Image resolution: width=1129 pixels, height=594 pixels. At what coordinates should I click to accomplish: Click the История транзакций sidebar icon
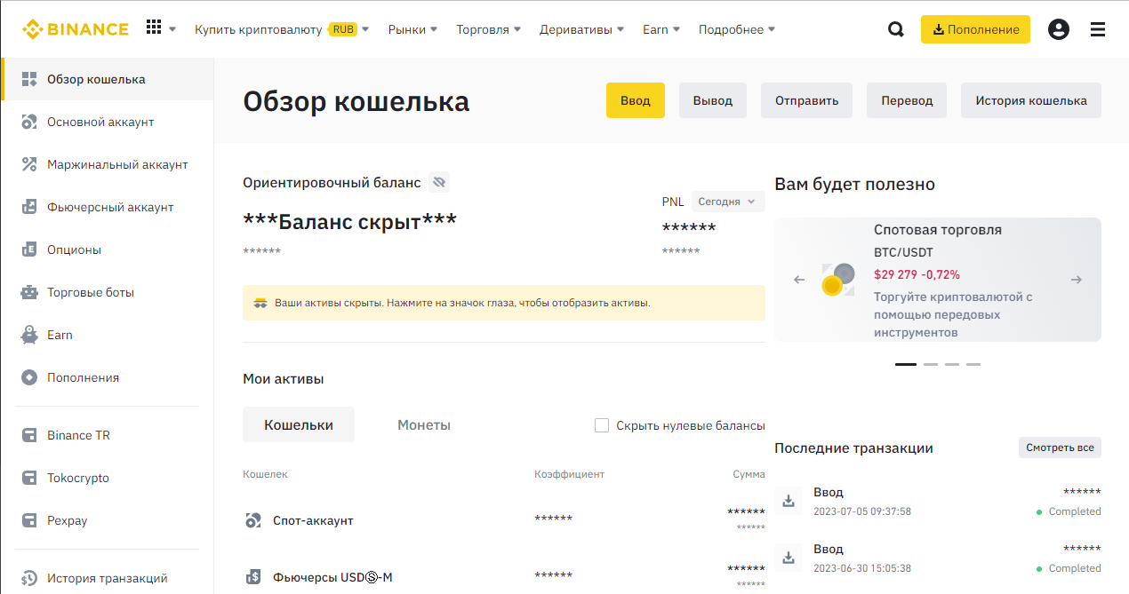(29, 578)
